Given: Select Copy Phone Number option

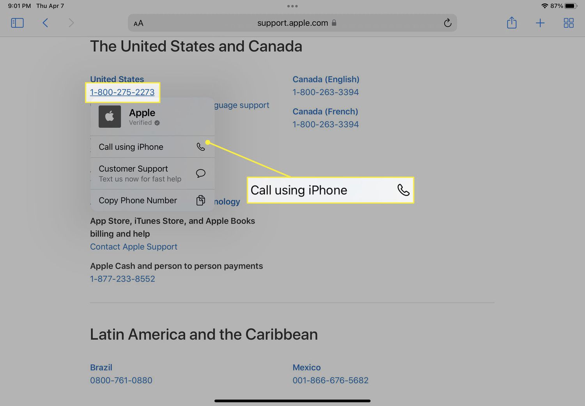Looking at the screenshot, I should (x=138, y=200).
